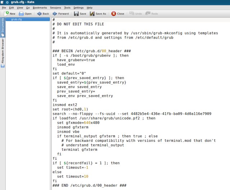Click the 'have_grubenv=true' line
Viewport: 230px width, 190px height.
coord(76,60)
